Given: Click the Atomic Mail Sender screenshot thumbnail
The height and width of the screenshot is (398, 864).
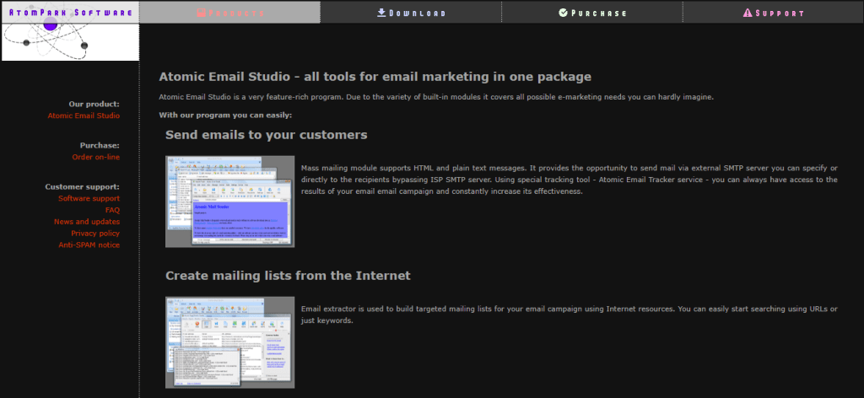Looking at the screenshot, I should point(229,202).
